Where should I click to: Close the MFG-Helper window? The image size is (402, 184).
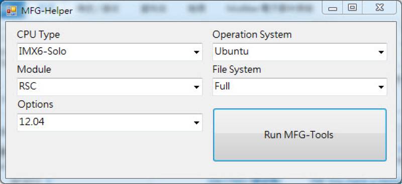click(379, 8)
